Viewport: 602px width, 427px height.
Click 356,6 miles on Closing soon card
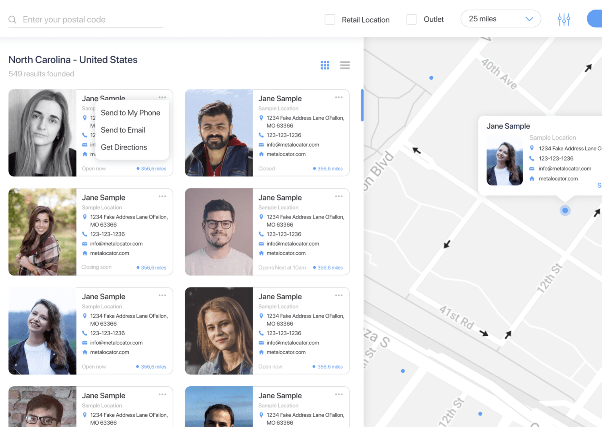coord(151,268)
